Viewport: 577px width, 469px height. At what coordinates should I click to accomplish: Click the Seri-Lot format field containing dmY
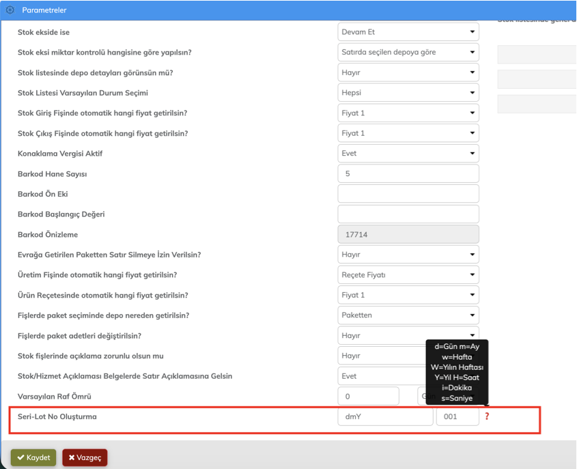pyautogui.click(x=384, y=416)
